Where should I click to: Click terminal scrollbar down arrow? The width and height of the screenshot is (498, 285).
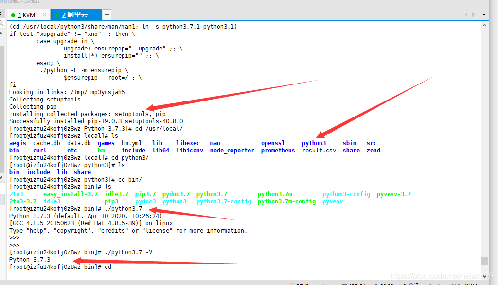coord(485,276)
